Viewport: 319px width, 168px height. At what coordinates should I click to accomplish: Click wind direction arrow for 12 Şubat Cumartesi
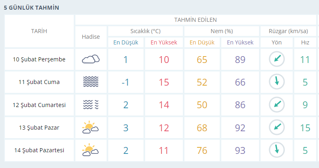point(277,105)
